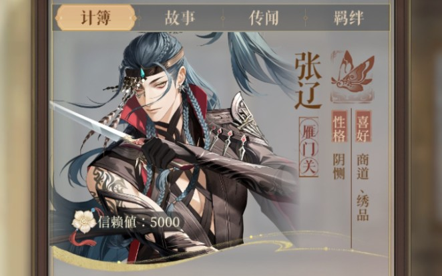Open the 传闻 tab
The image size is (442, 276).
pos(264,18)
